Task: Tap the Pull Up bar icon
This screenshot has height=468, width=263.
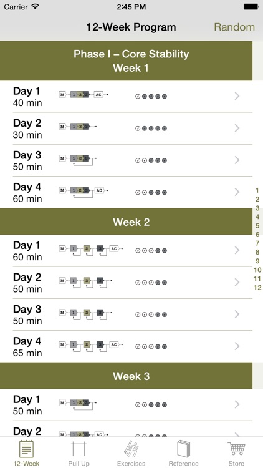Action: click(x=79, y=449)
